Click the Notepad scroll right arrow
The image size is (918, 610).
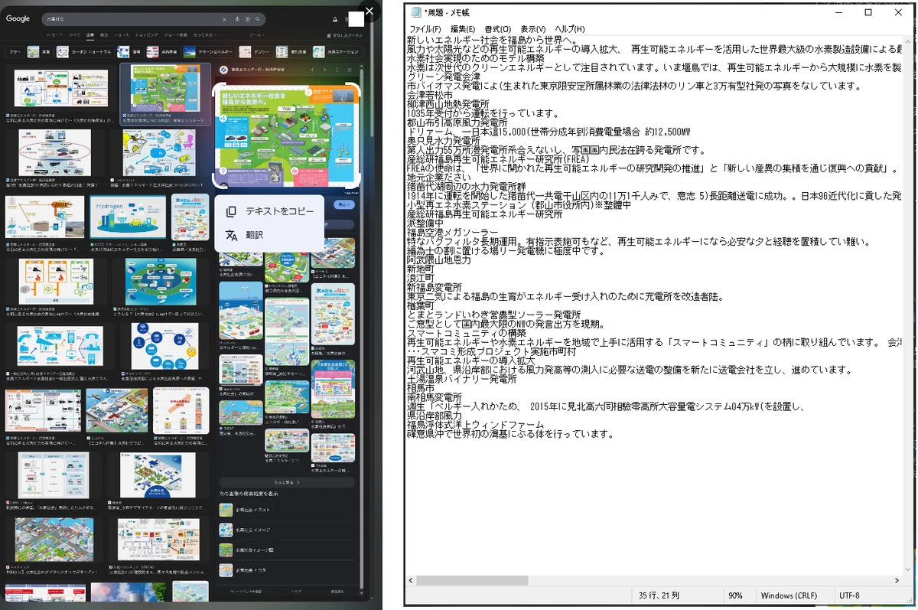pos(896,580)
